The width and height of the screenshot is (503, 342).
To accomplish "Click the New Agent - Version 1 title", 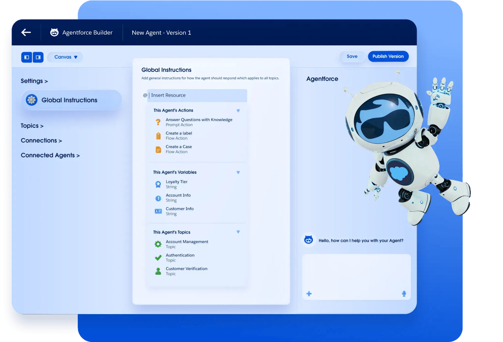I will coord(162,33).
